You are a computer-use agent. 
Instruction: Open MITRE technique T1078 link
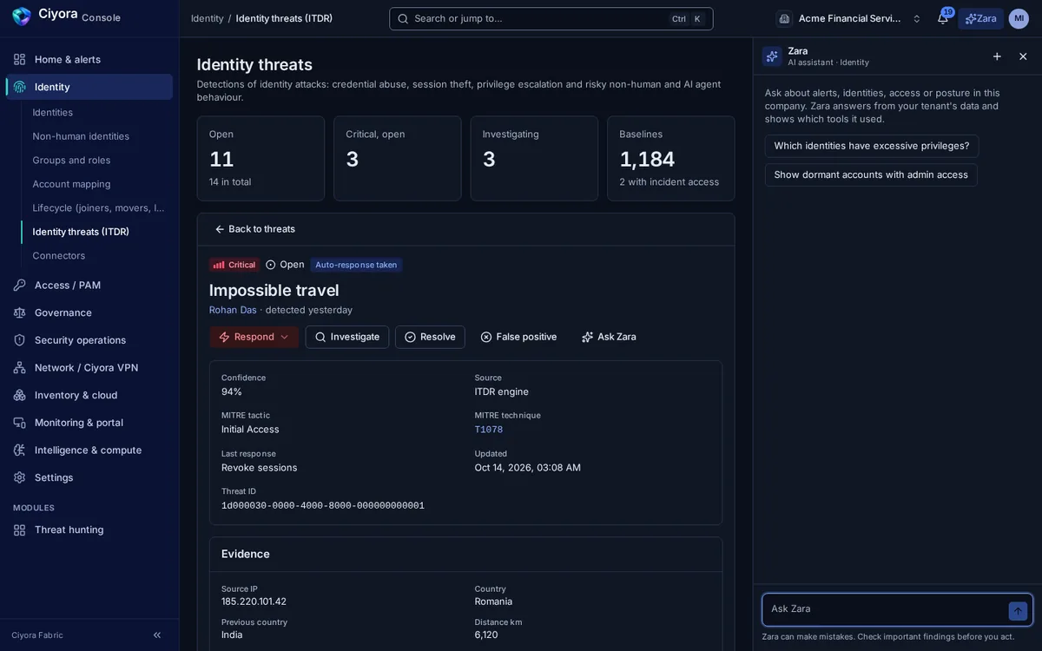tap(489, 430)
